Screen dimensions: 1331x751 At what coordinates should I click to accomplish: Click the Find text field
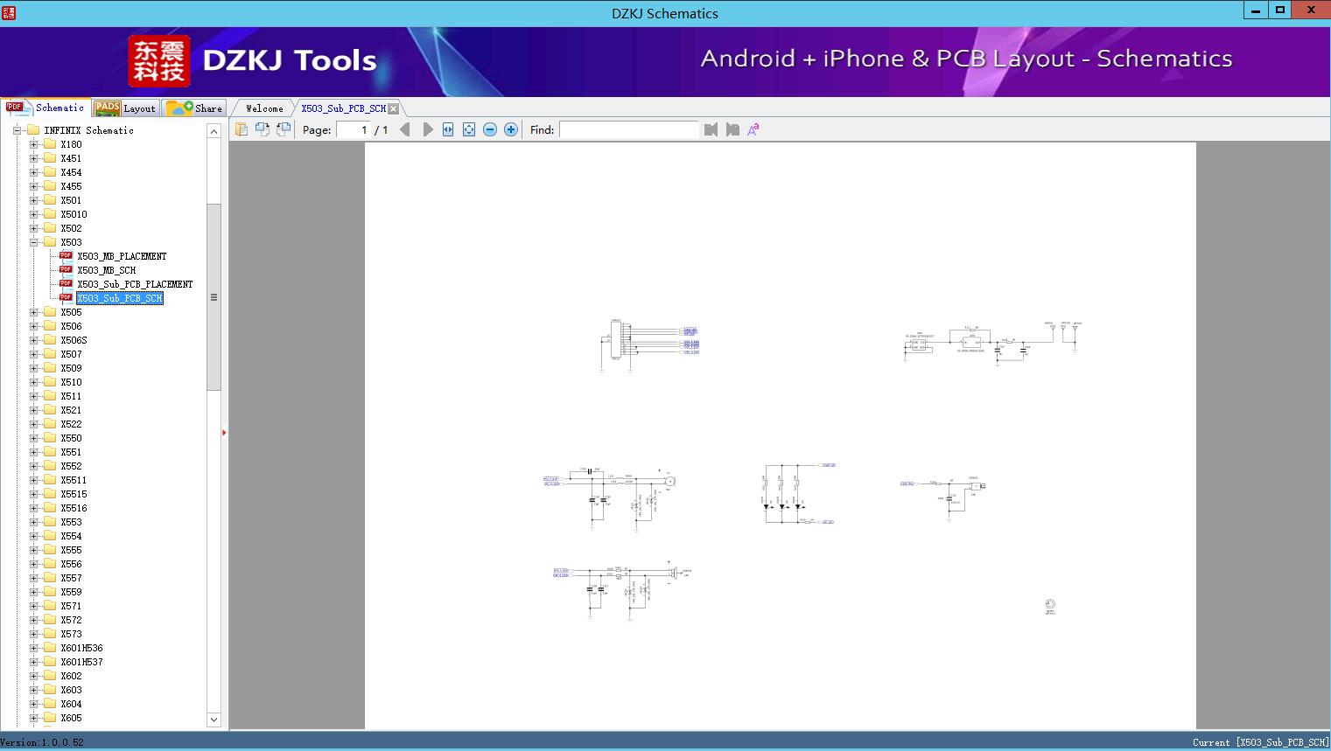(628, 129)
